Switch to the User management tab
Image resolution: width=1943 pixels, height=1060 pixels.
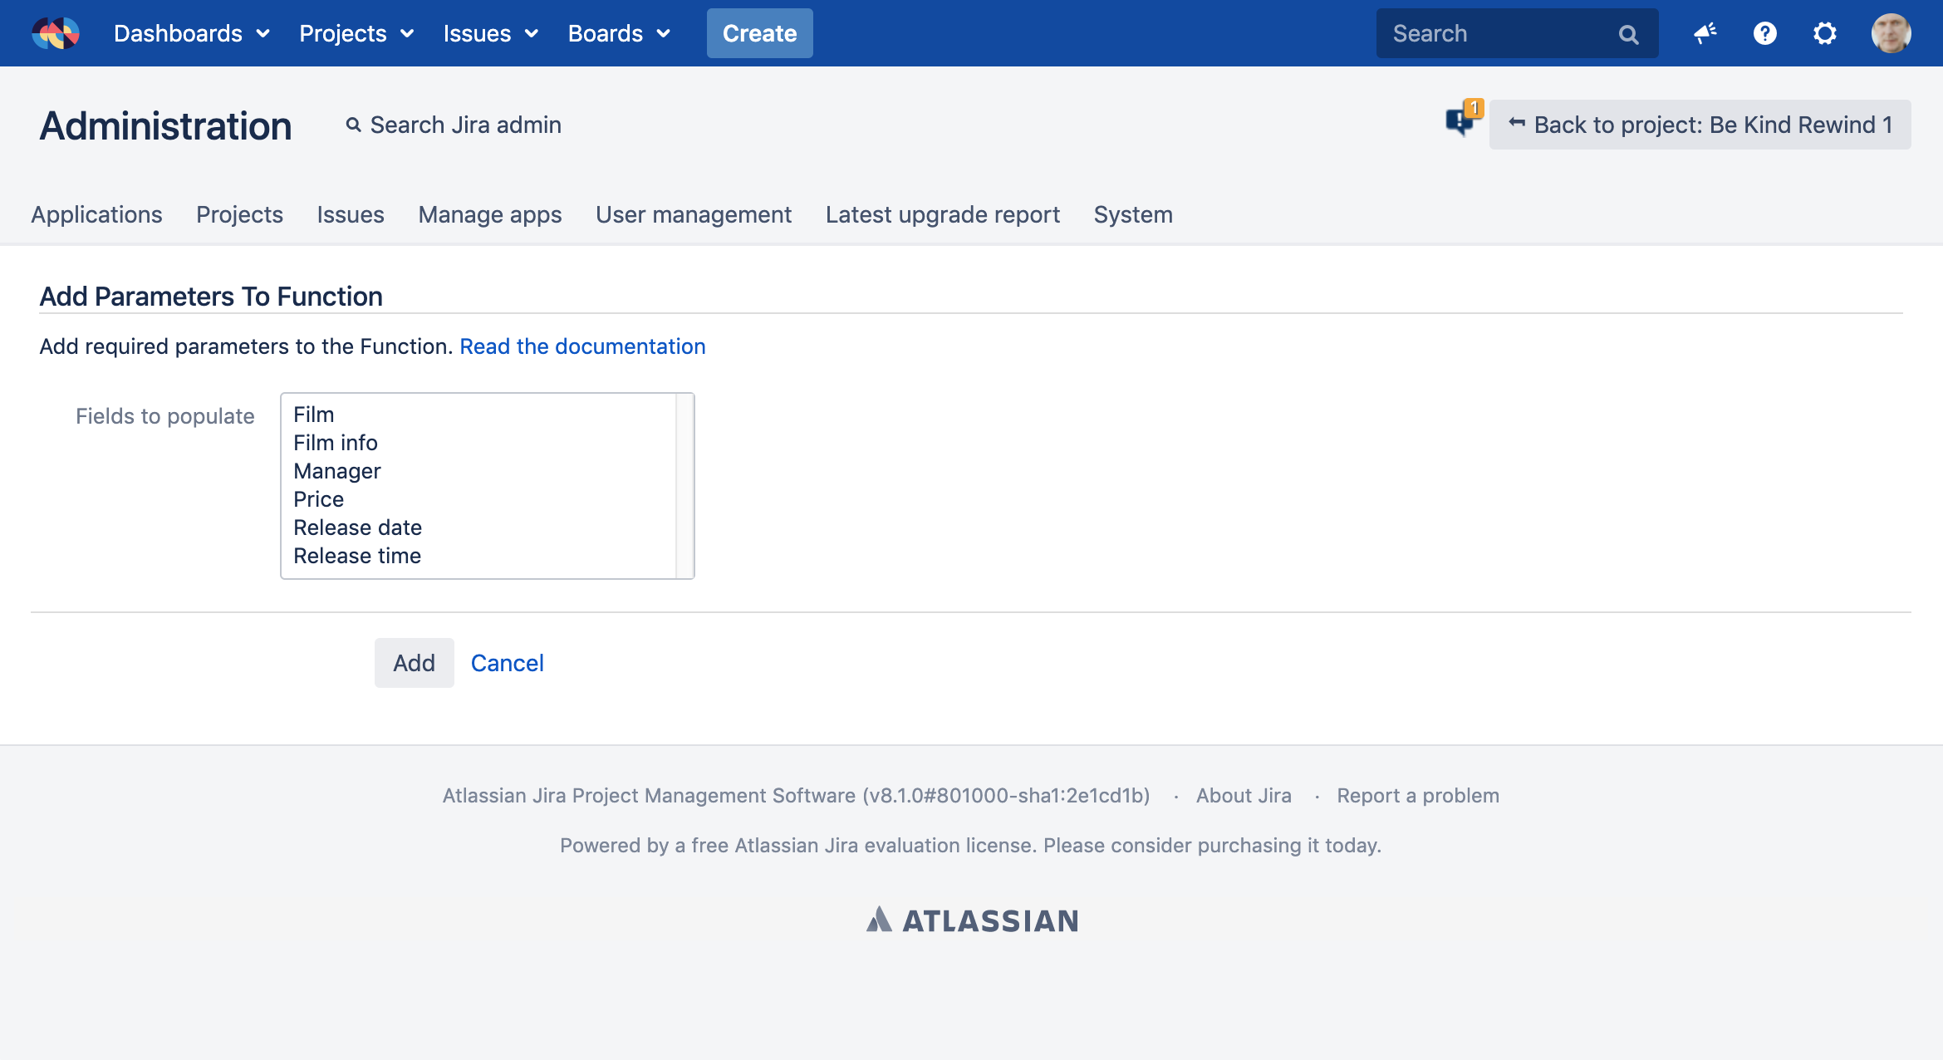pos(694,214)
